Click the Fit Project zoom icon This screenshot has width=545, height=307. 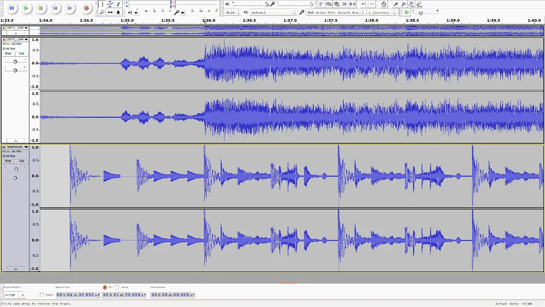(x=419, y=4)
